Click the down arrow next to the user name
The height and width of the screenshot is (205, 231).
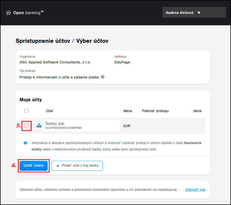coord(199,13)
